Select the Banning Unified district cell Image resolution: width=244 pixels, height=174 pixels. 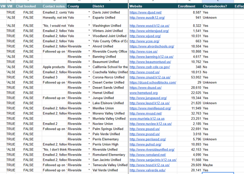pyautogui.click(x=110, y=57)
